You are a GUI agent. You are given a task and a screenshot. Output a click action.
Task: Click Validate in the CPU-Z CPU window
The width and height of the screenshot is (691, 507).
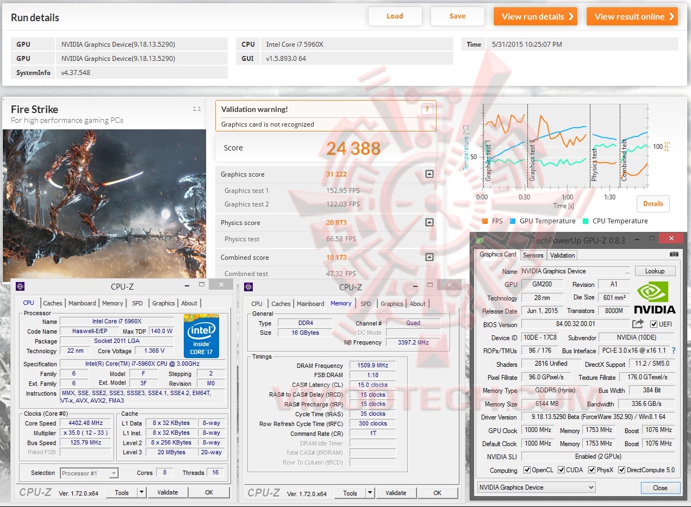point(167,492)
